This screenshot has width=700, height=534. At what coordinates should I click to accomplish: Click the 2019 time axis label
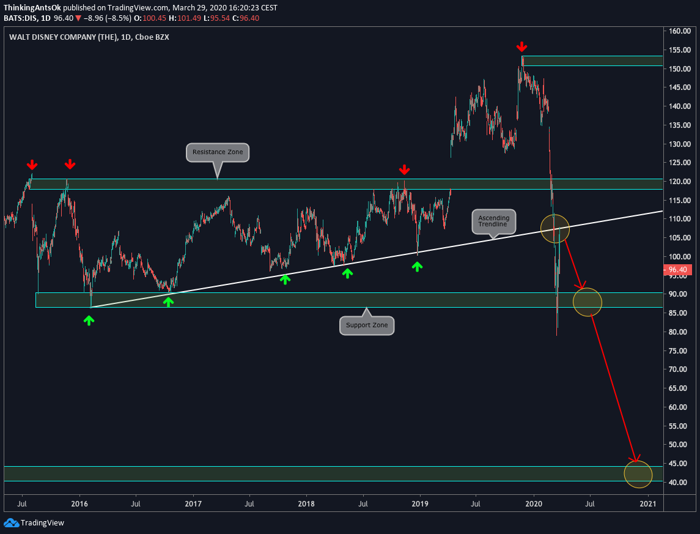tap(419, 504)
